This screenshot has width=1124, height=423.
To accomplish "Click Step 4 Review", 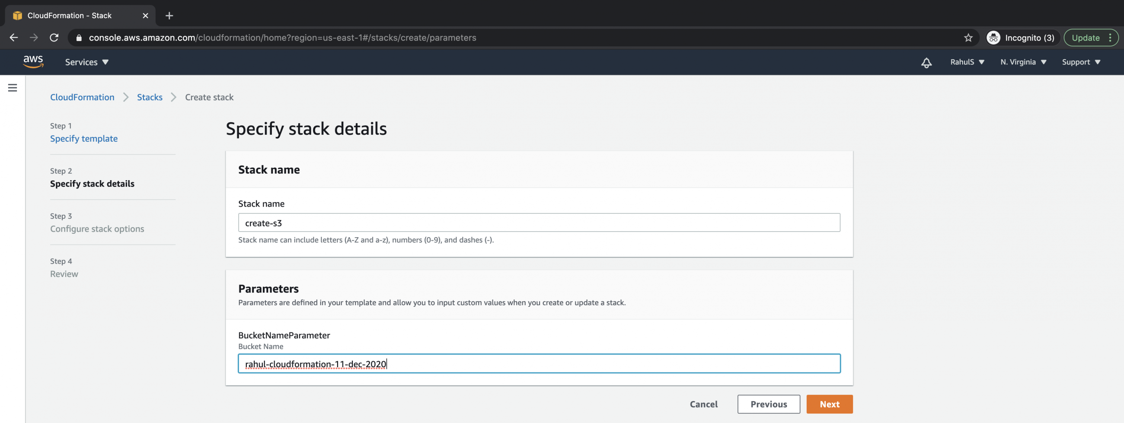I will [64, 274].
